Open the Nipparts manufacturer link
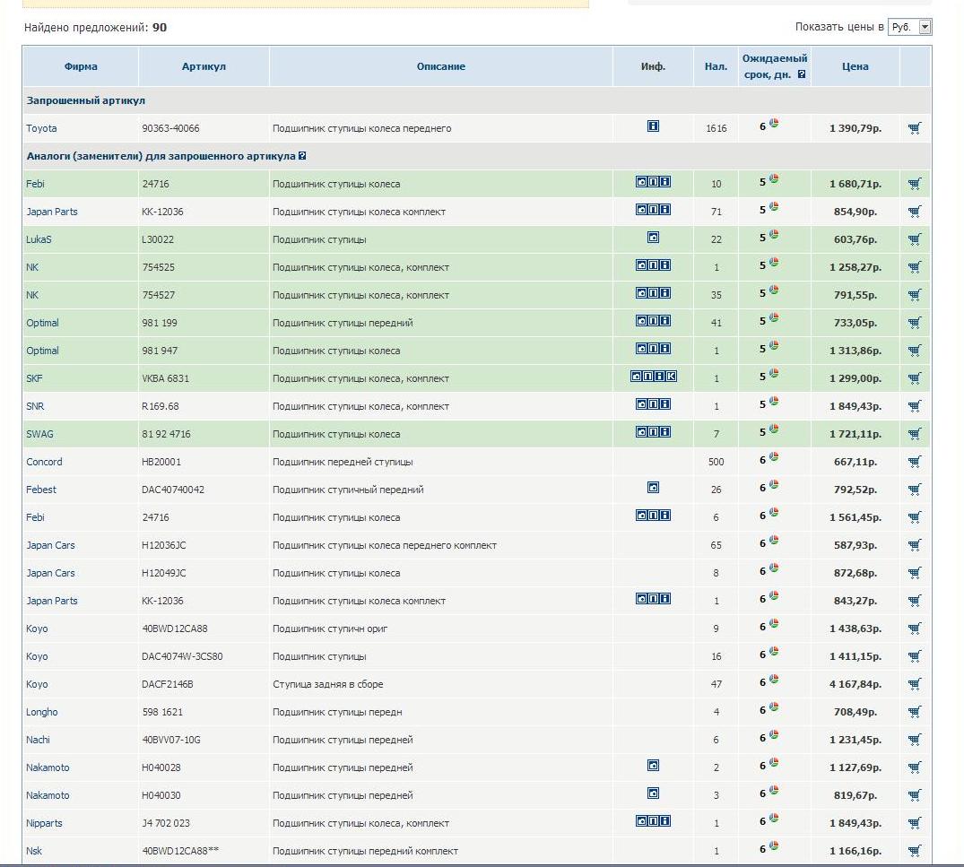Image resolution: width=964 pixels, height=867 pixels. [x=45, y=823]
